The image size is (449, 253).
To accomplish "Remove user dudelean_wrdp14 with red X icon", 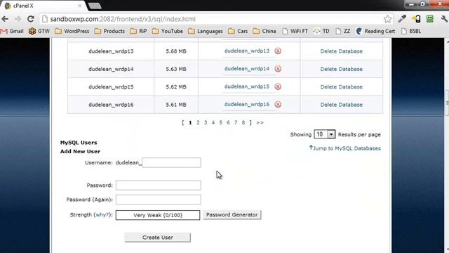I will coord(278,69).
